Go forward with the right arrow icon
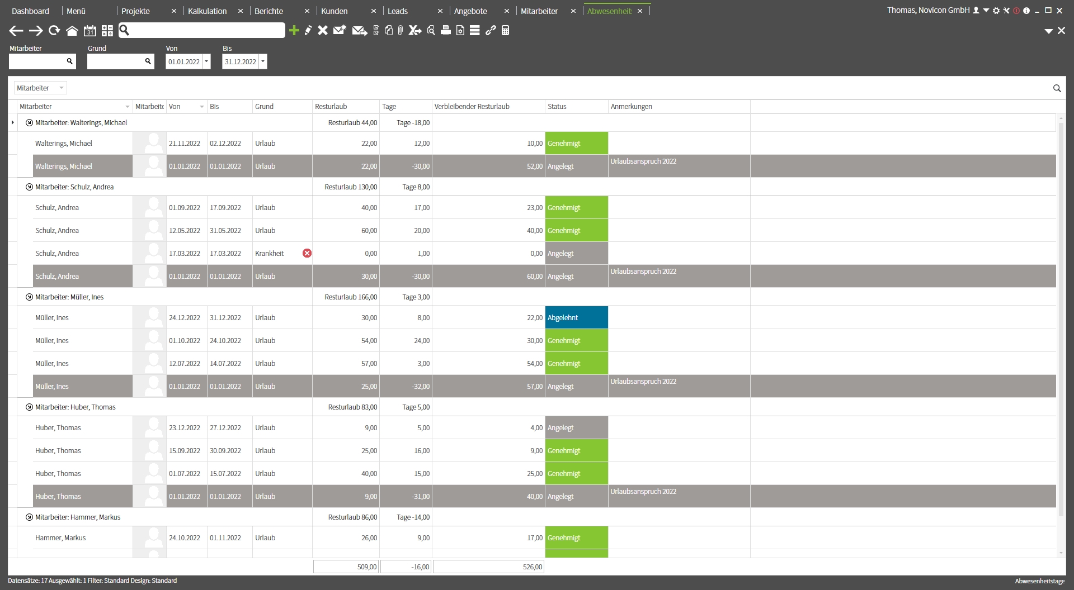 point(36,31)
